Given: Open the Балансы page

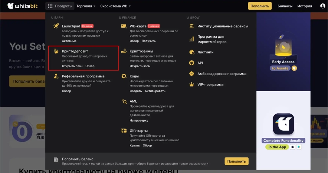Looking at the screenshot, I should click(x=285, y=6).
